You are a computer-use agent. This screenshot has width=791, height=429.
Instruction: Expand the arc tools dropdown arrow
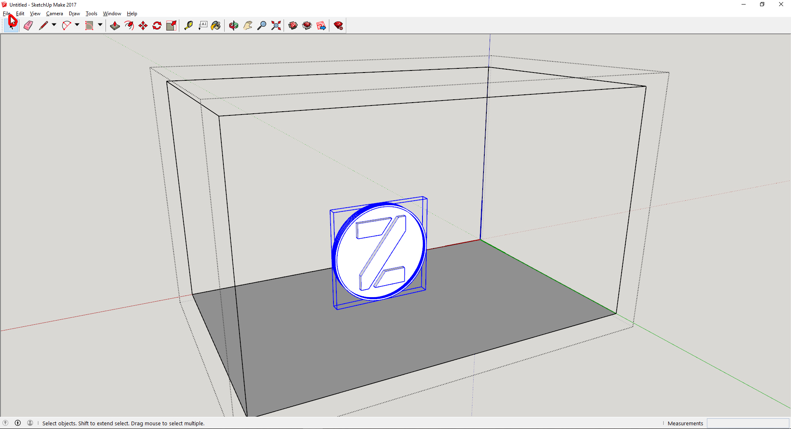77,25
